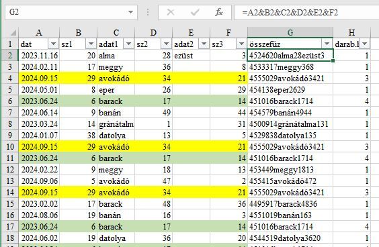Open filter dropdown for sz2 column
The width and height of the screenshot is (379, 247).
[x=166, y=44]
